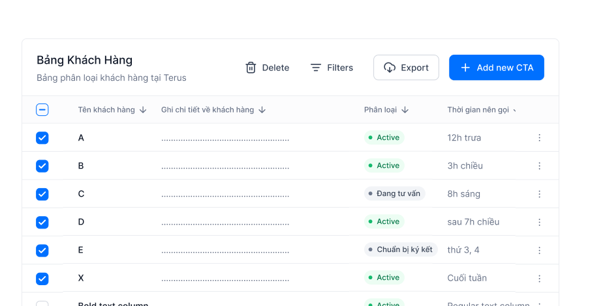
Task: Click the Active badge in row B
Action: point(384,165)
